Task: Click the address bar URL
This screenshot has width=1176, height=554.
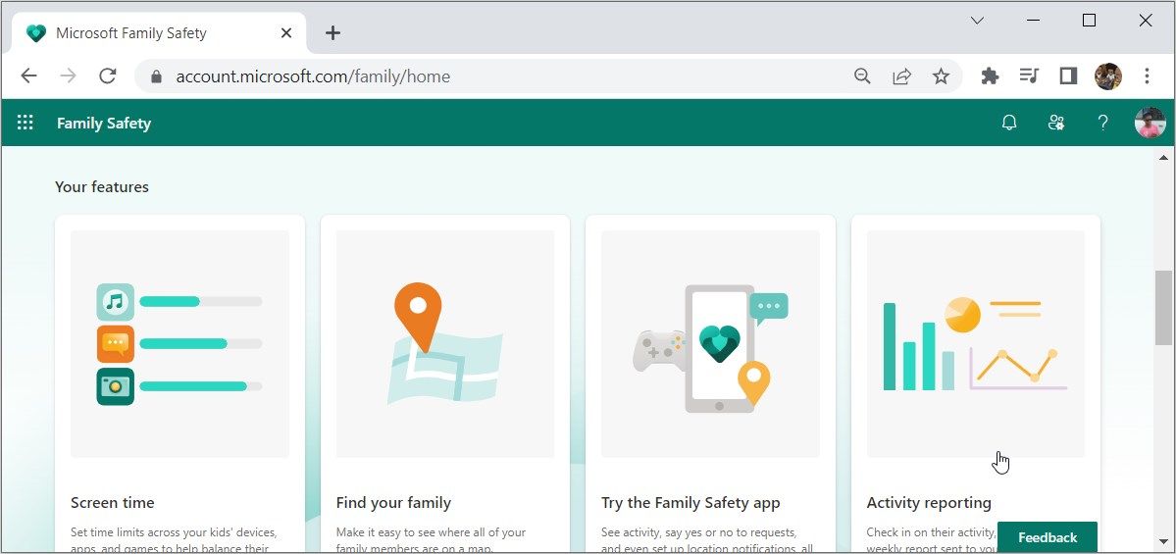Action: pos(313,76)
